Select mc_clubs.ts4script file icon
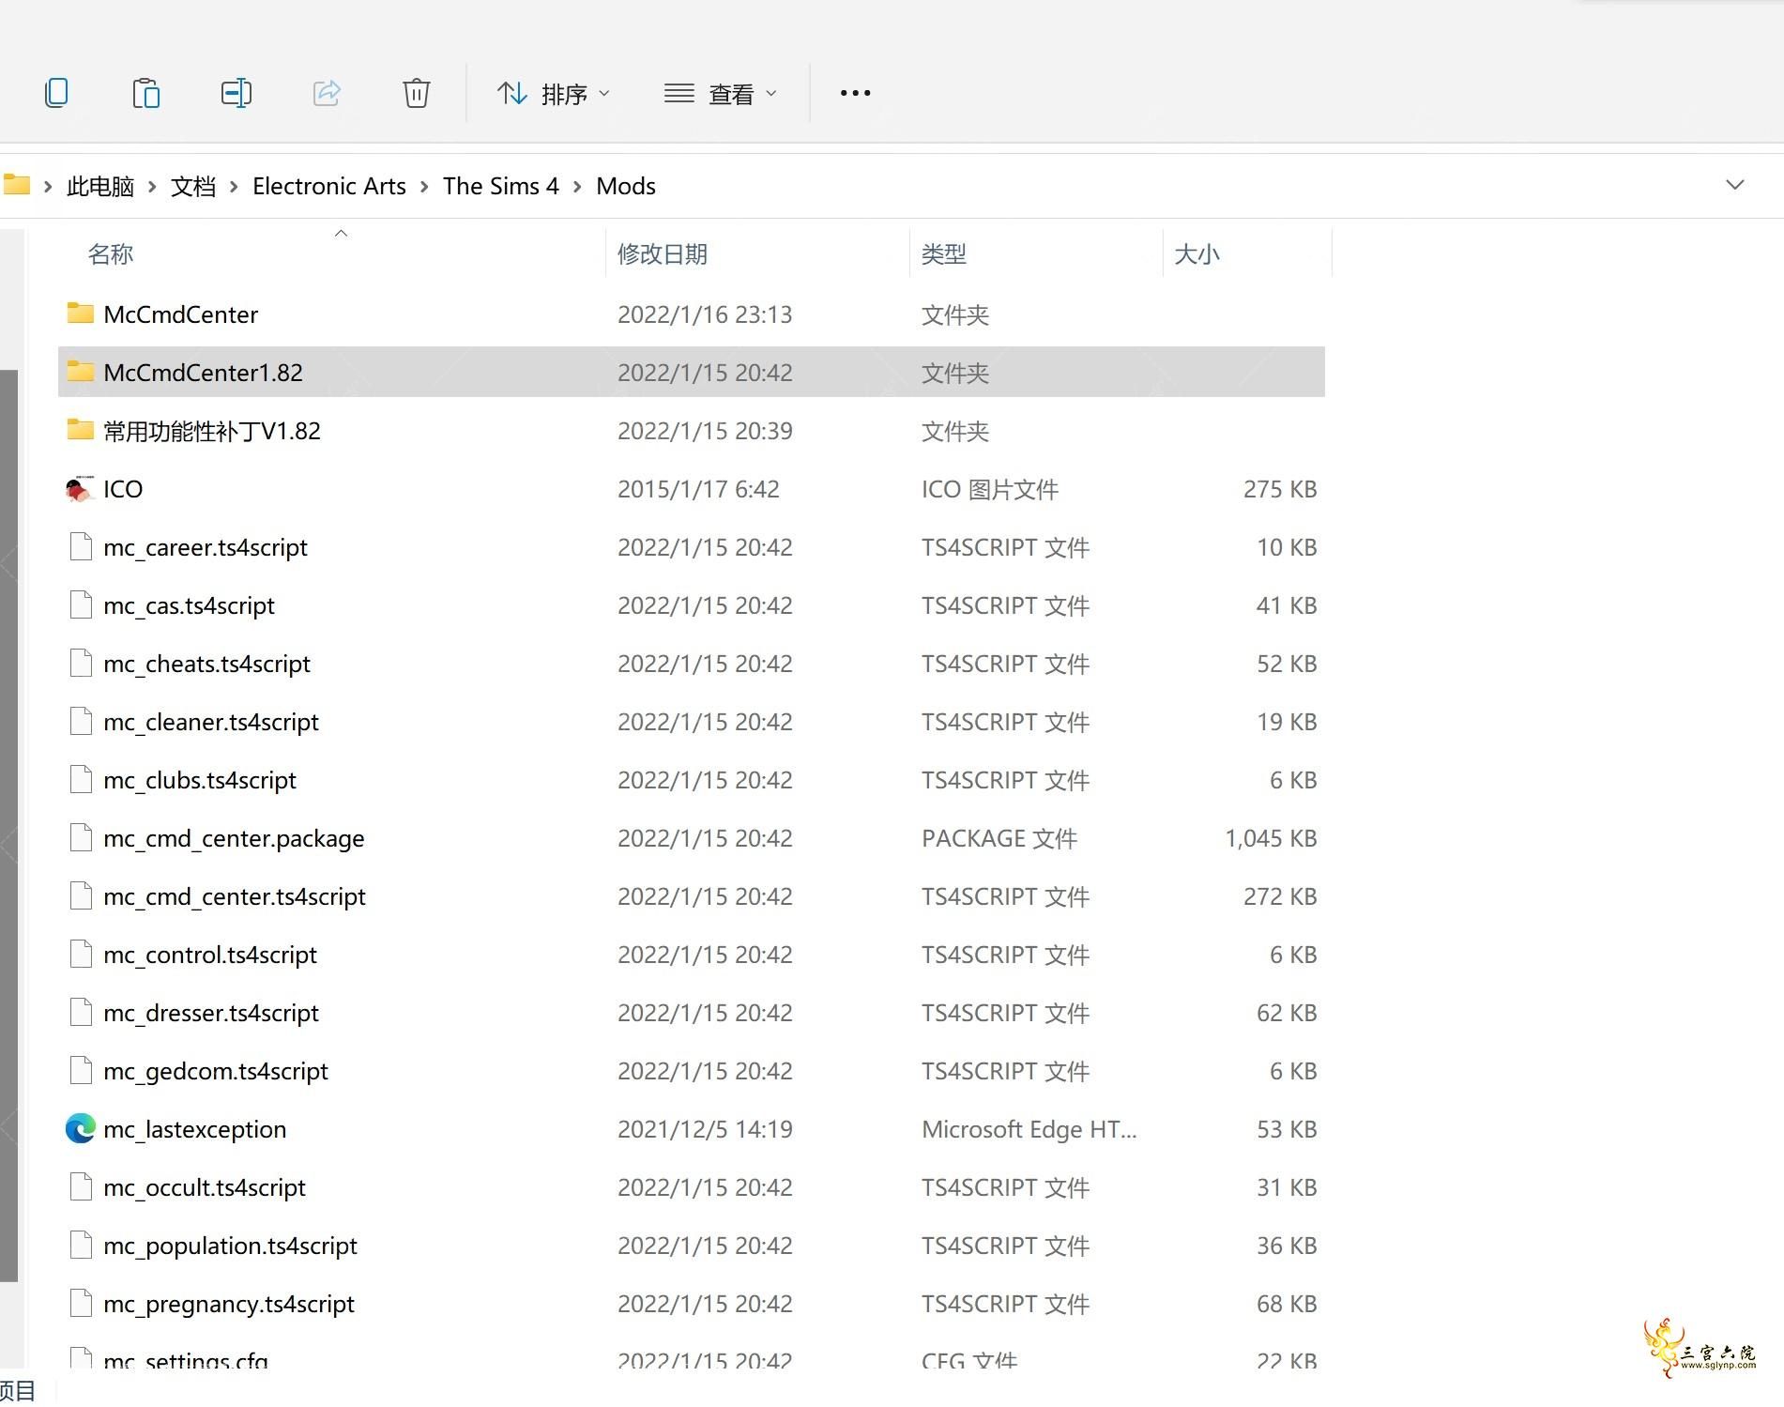The width and height of the screenshot is (1784, 1407). [x=81, y=779]
